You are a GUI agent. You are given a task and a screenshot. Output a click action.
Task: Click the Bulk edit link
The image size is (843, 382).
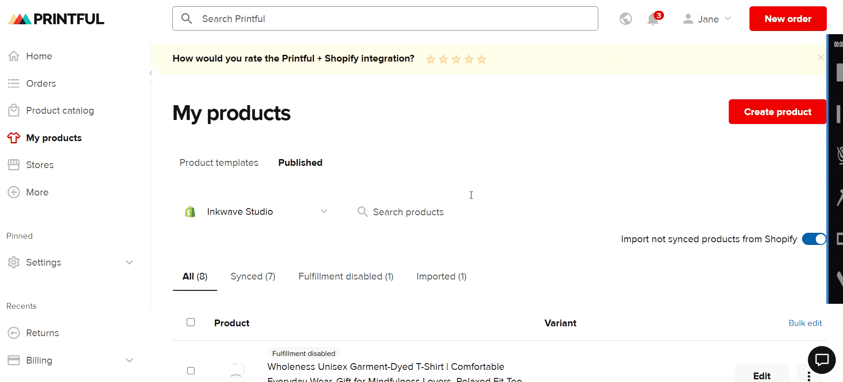[x=805, y=323]
